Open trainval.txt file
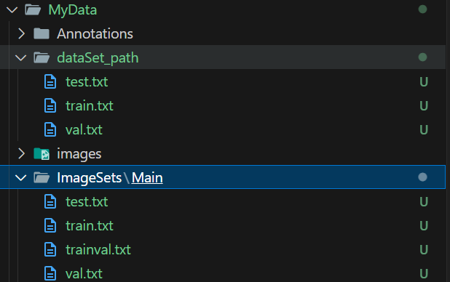Image resolution: width=450 pixels, height=282 pixels. click(x=98, y=249)
